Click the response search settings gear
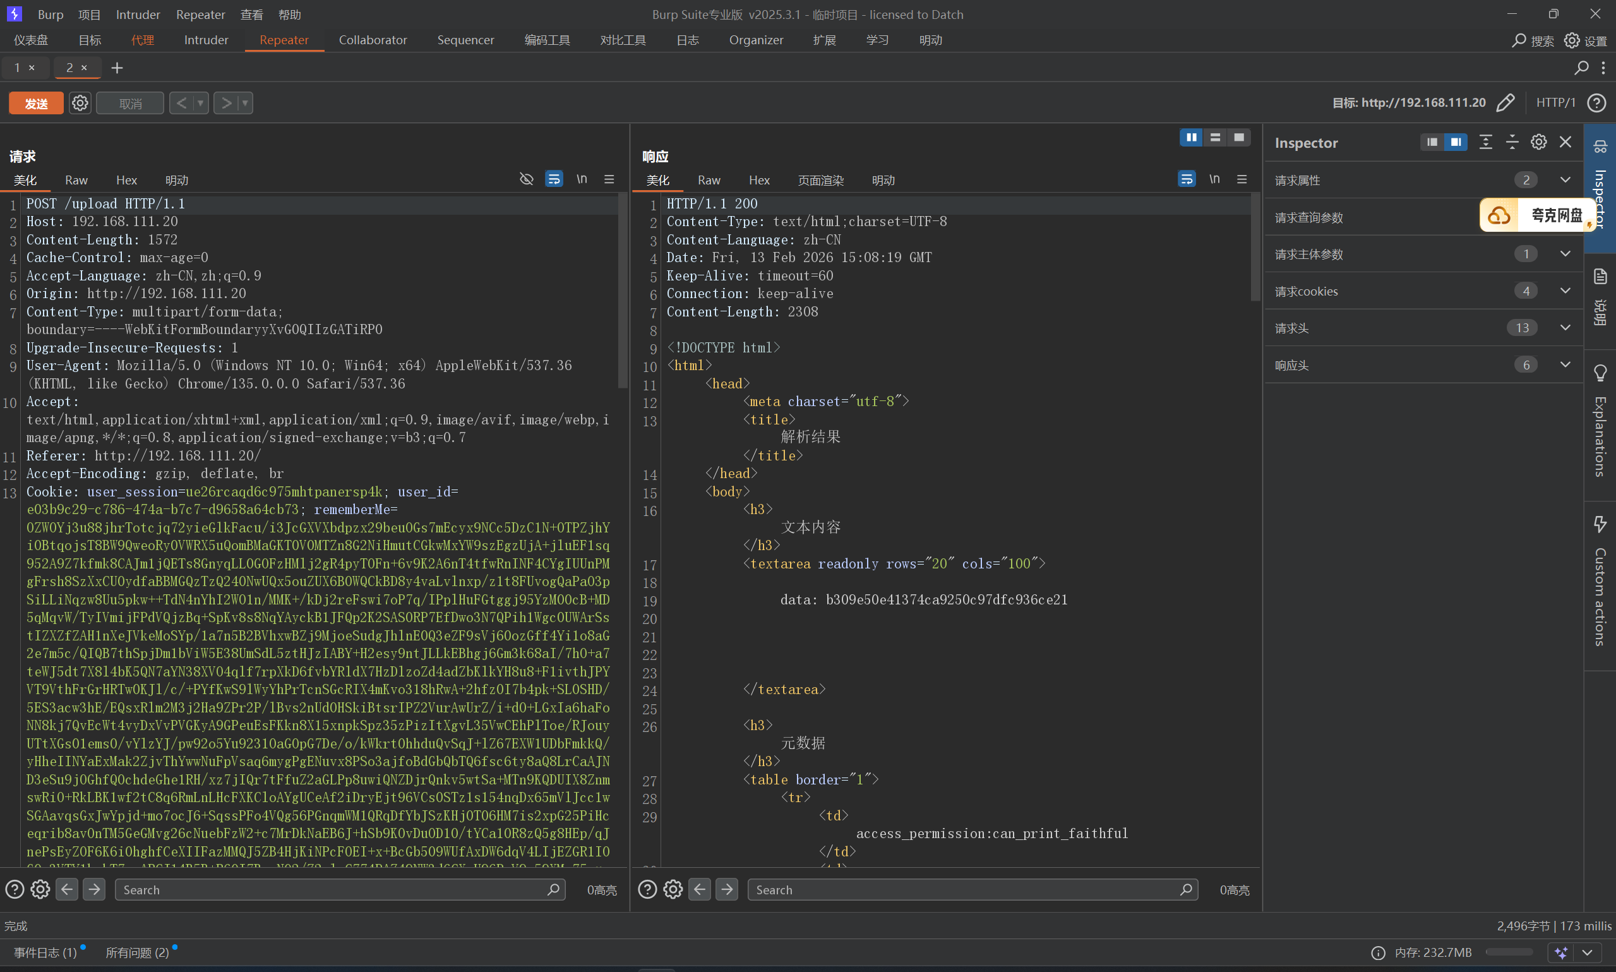1616x972 pixels. [x=673, y=889]
